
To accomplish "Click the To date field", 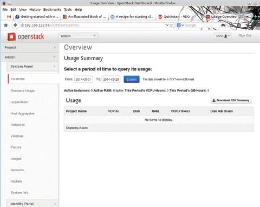I will pyautogui.click(x=111, y=79).
